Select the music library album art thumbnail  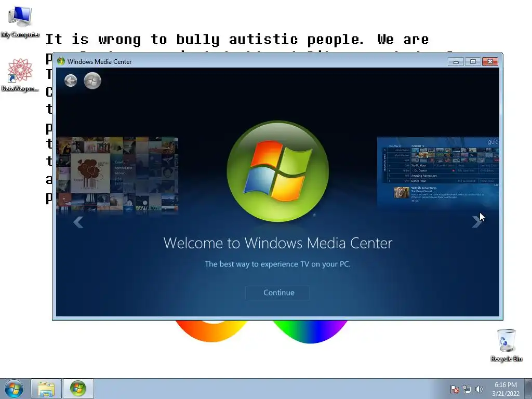click(117, 175)
